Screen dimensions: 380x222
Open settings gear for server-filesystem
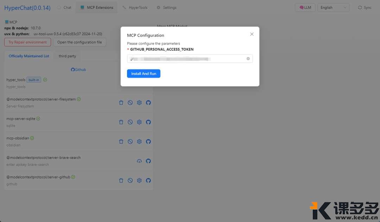coord(139,103)
